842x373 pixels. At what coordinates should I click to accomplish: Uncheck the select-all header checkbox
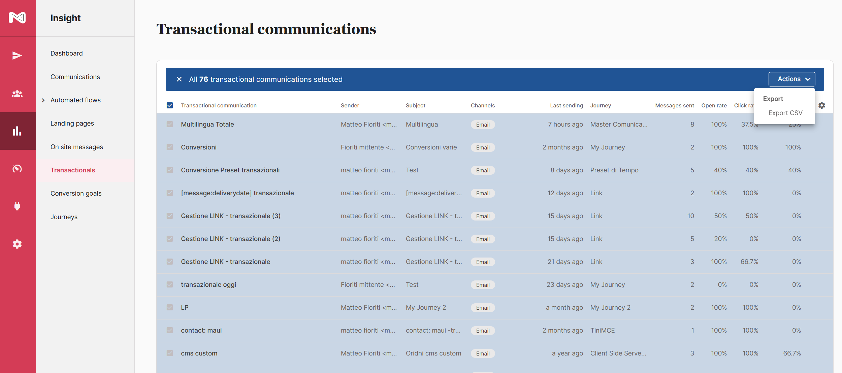170,105
